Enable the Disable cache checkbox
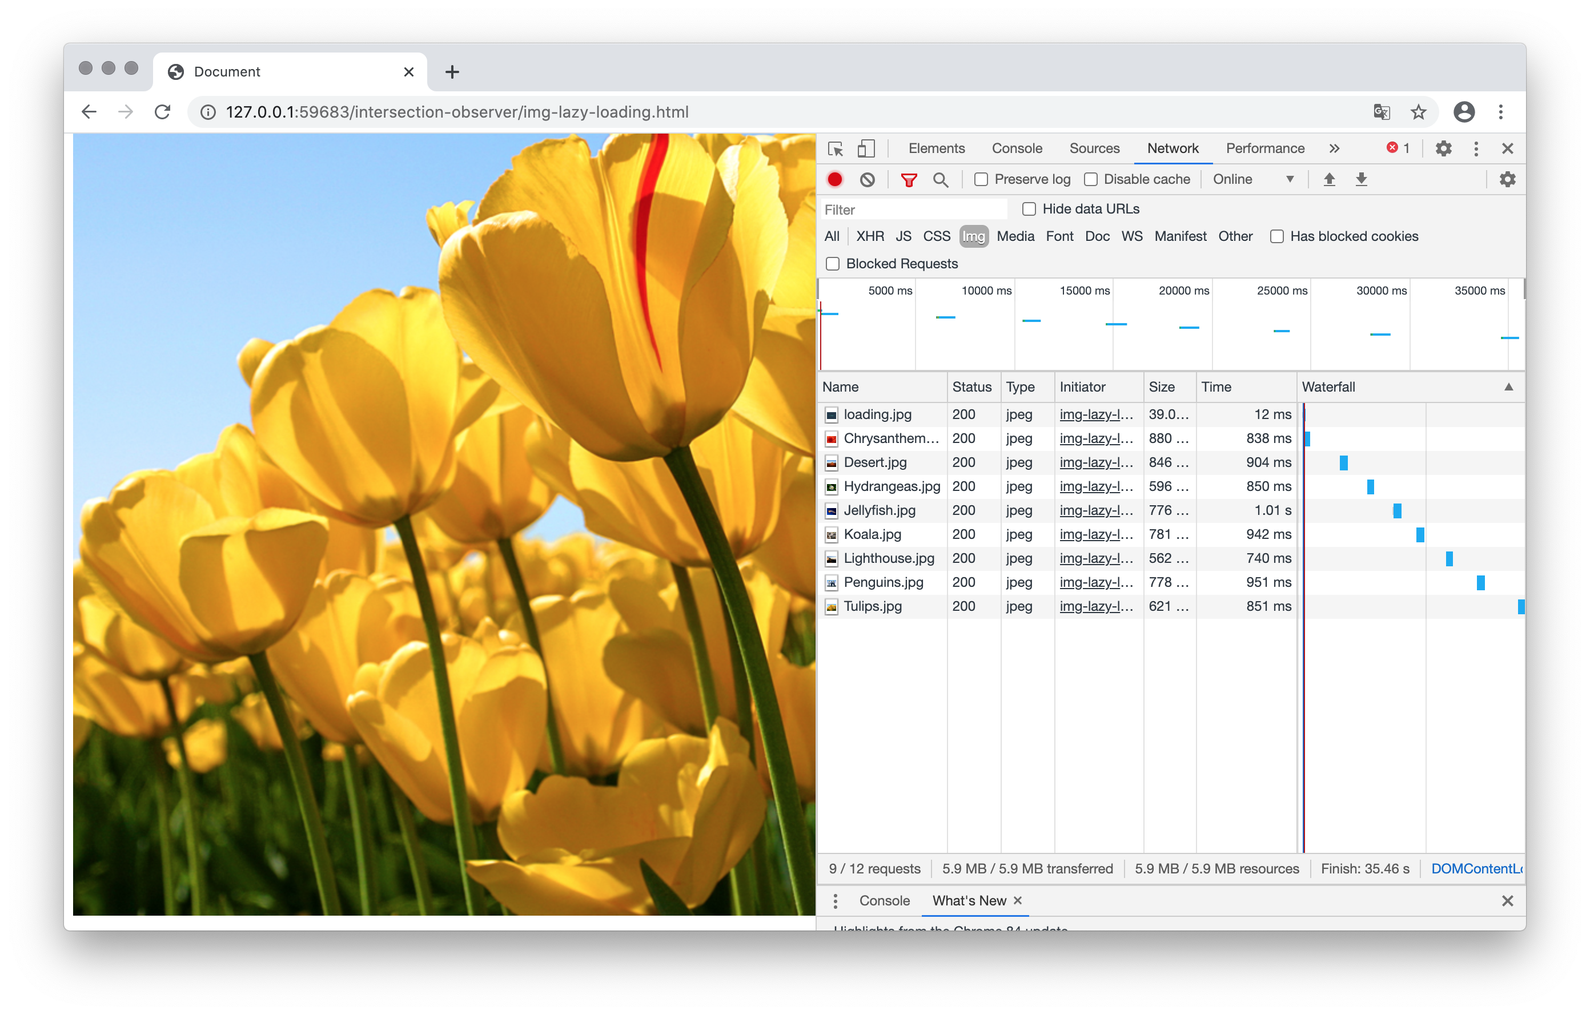 [1091, 179]
